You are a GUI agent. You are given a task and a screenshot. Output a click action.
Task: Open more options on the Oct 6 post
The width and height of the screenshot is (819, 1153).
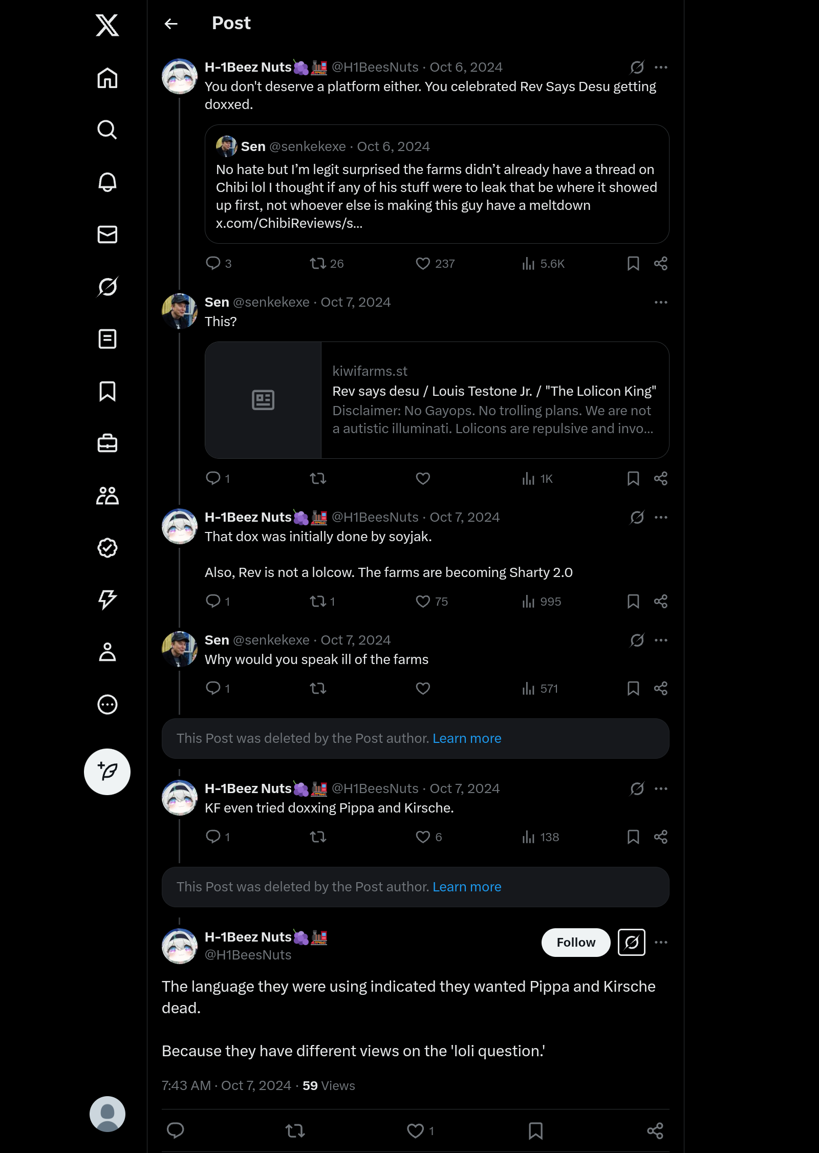click(x=661, y=67)
